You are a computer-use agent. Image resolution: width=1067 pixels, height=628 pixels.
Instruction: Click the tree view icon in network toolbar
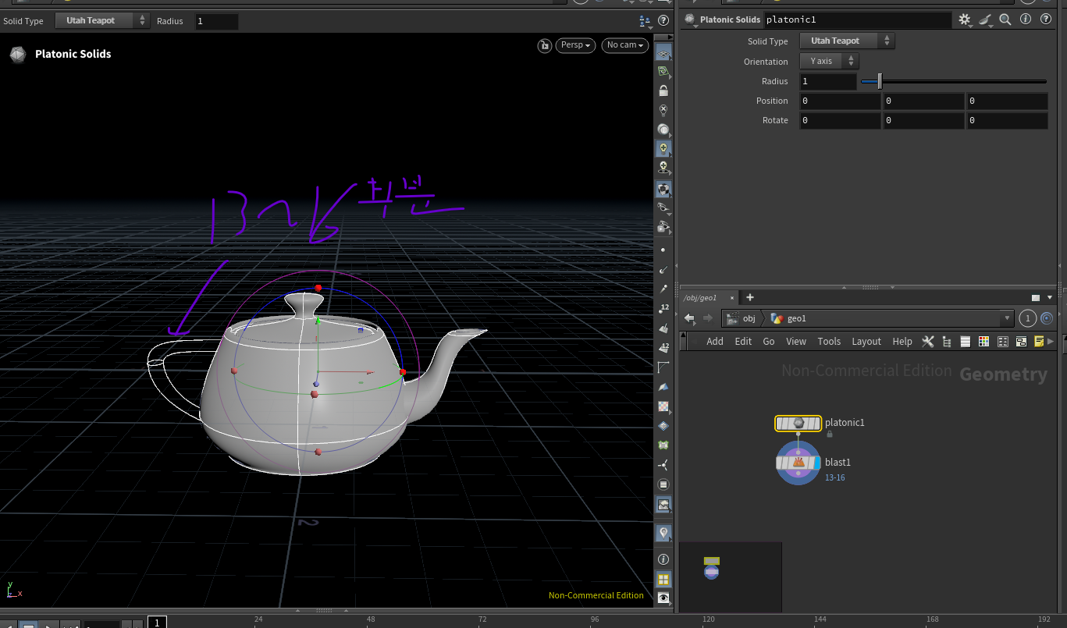(x=947, y=342)
